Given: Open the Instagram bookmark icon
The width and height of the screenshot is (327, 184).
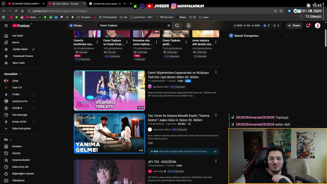Looking at the screenshot, I should pyautogui.click(x=22, y=17).
